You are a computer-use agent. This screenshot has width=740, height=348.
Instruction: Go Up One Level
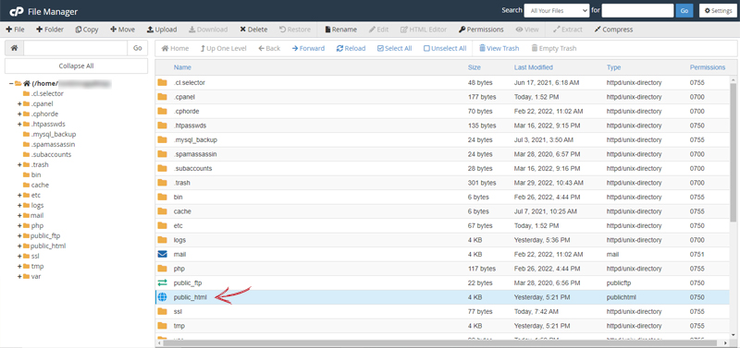pyautogui.click(x=223, y=48)
